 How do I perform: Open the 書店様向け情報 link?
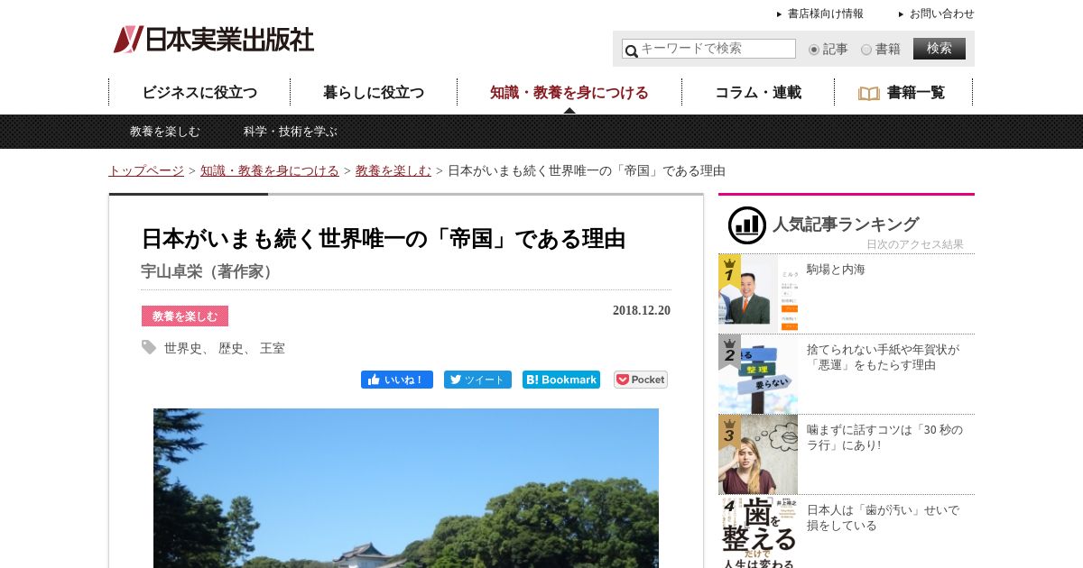coord(826,14)
